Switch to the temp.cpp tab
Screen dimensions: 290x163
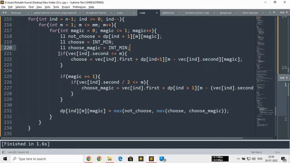[16, 13]
